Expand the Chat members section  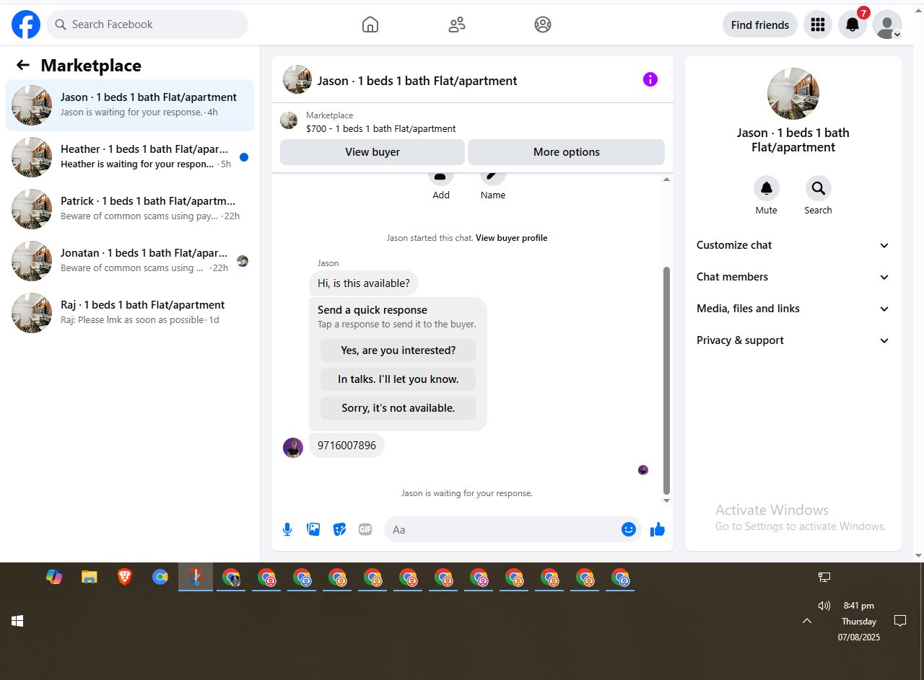click(x=793, y=277)
